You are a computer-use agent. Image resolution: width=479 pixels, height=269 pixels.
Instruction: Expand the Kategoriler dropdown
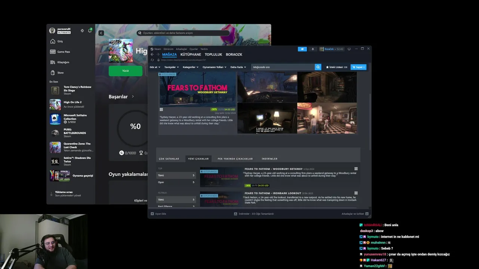point(190,67)
